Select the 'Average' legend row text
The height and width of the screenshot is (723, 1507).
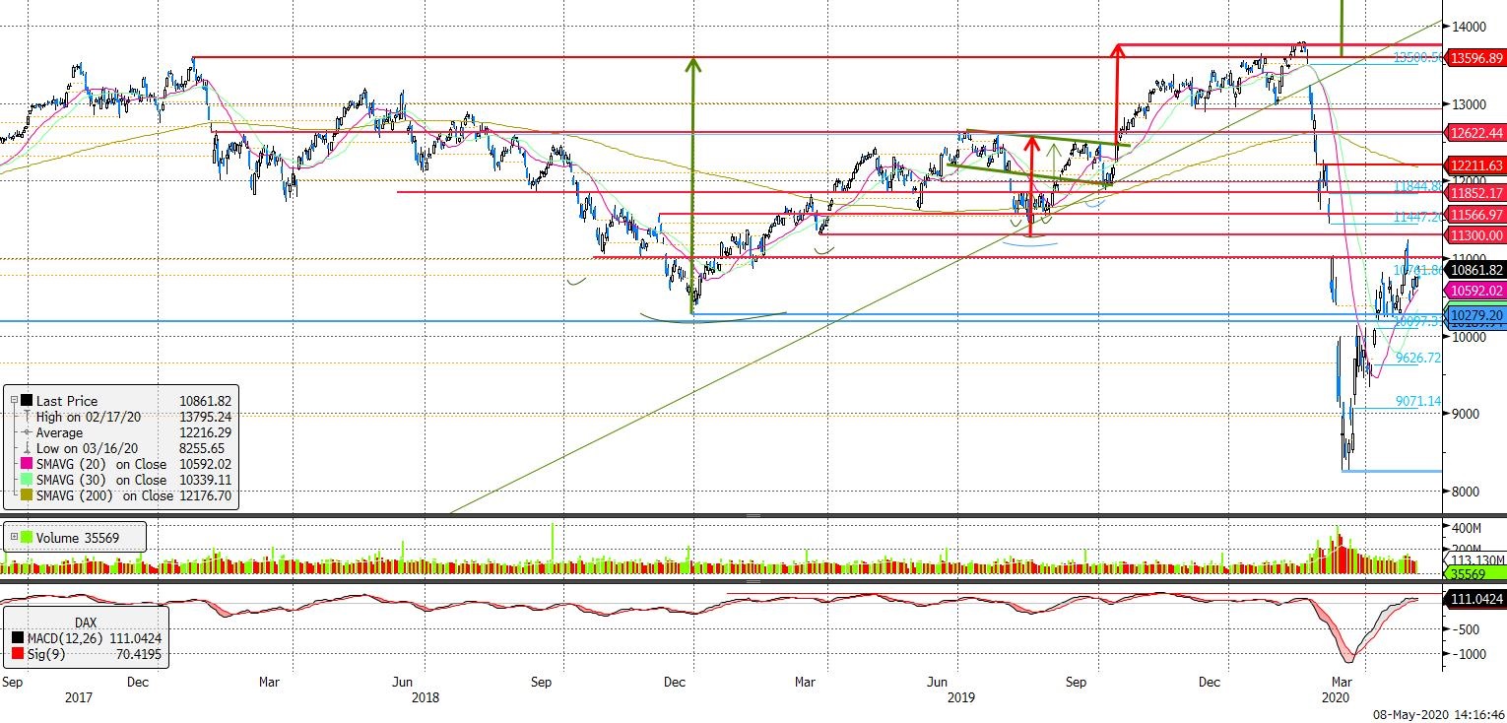[x=59, y=432]
